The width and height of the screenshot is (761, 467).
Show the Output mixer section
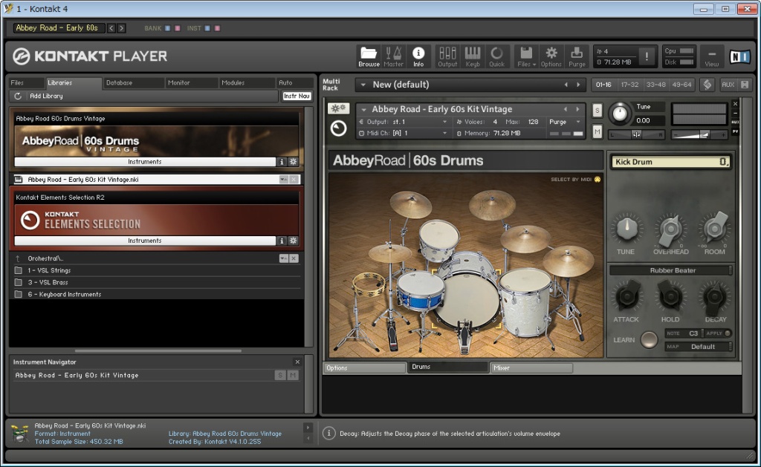pos(447,56)
